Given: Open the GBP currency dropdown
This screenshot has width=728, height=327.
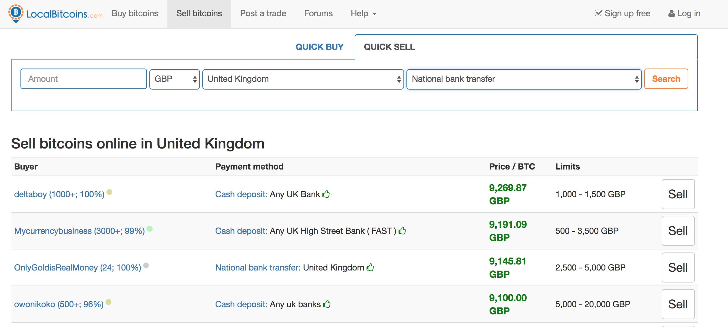Looking at the screenshot, I should tap(174, 79).
